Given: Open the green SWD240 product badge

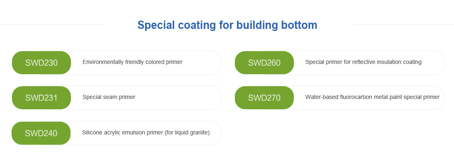Looking at the screenshot, I should click(41, 133).
